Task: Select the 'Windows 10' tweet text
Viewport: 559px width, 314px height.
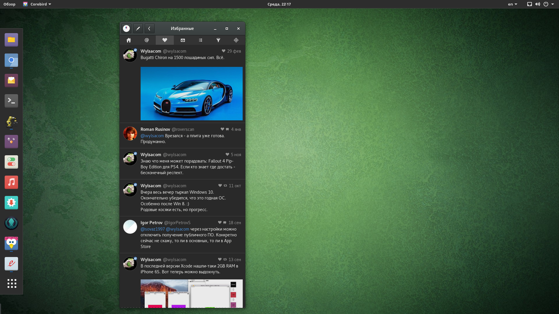Action: point(183,201)
